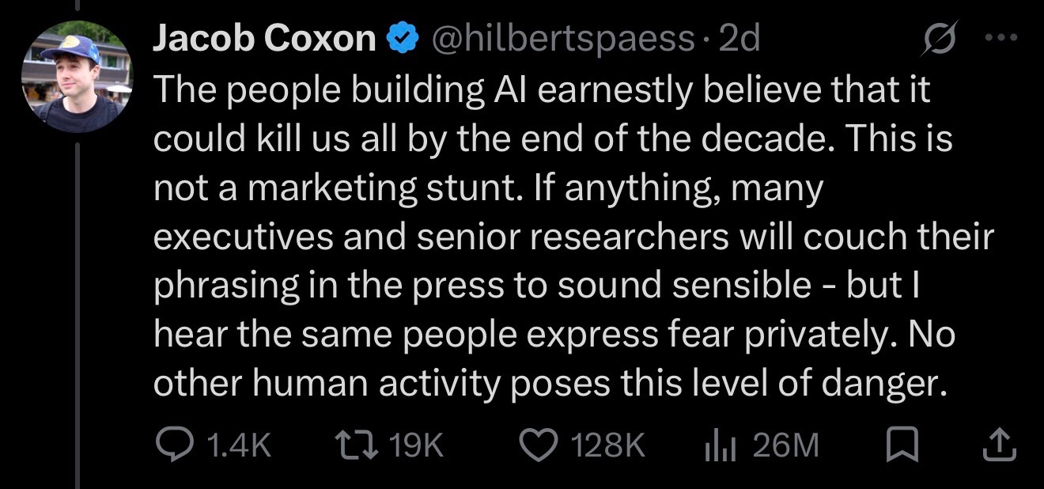Click the Jacob Coxon display name
Screen dimensions: 1044x489
tap(265, 39)
